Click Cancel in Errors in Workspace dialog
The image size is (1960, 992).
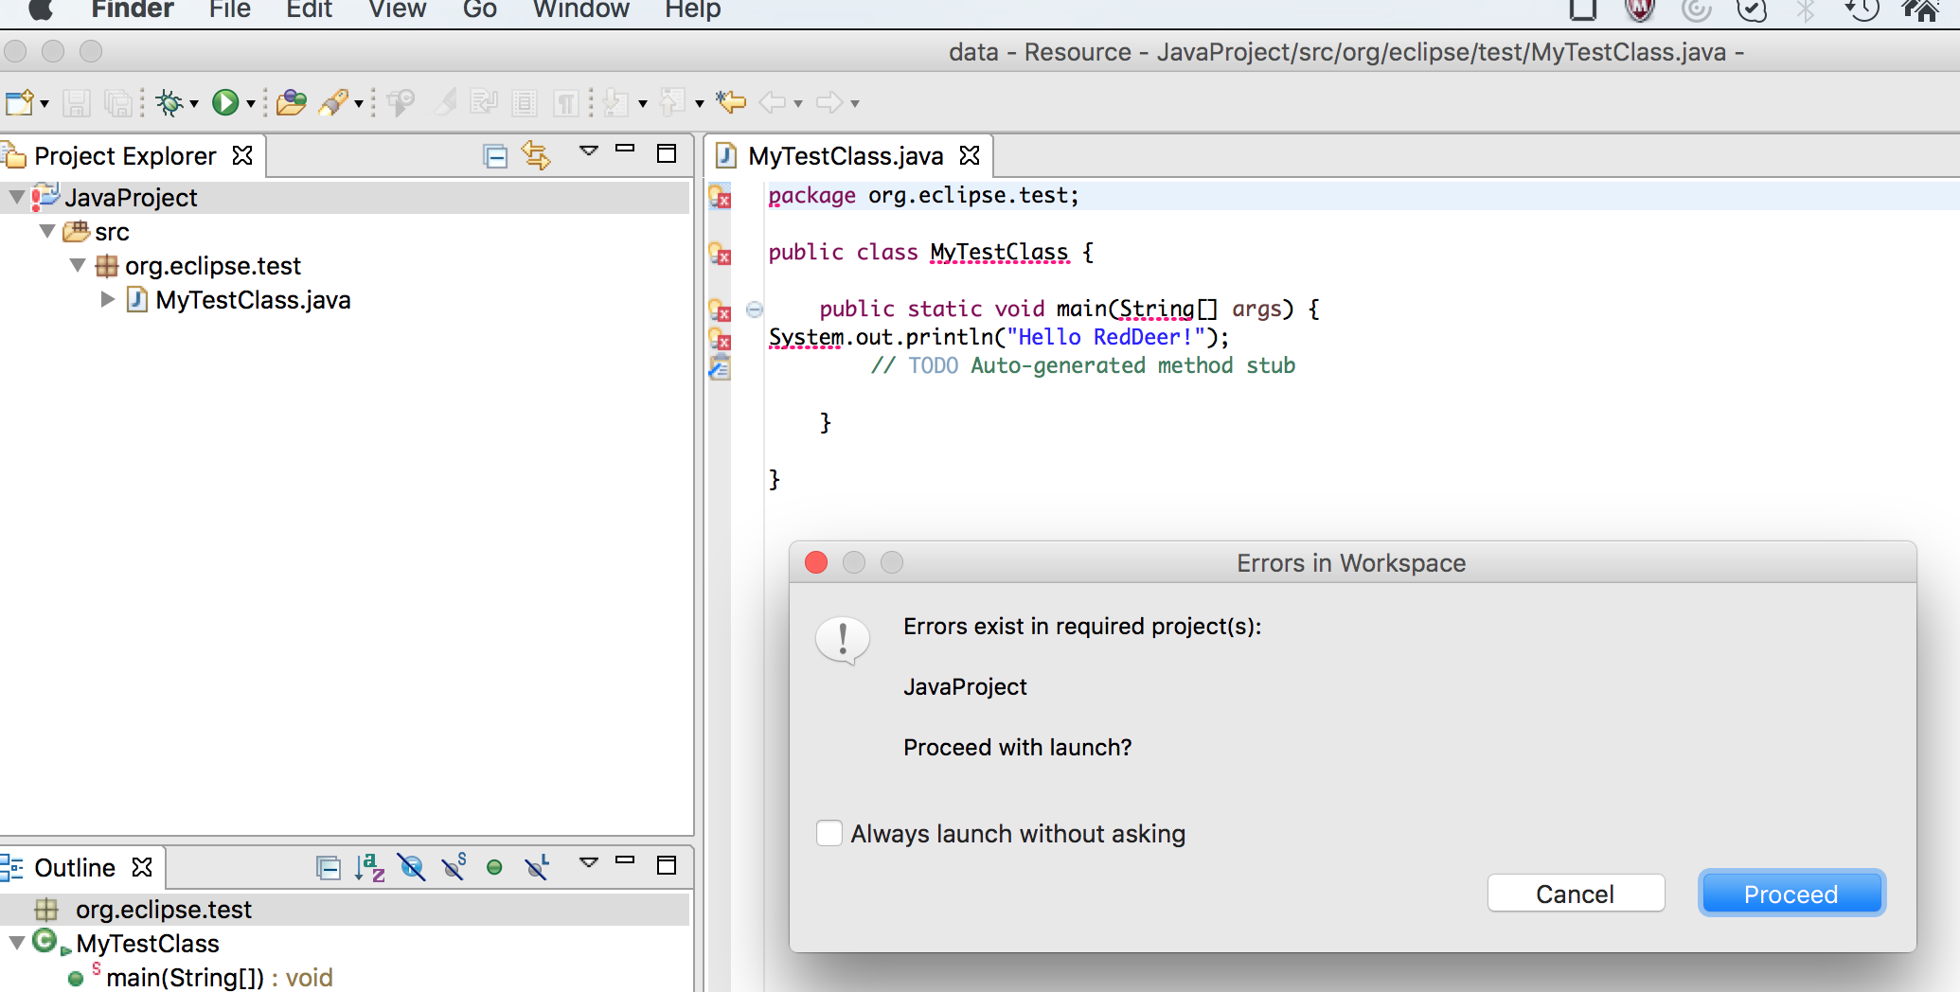tap(1576, 894)
